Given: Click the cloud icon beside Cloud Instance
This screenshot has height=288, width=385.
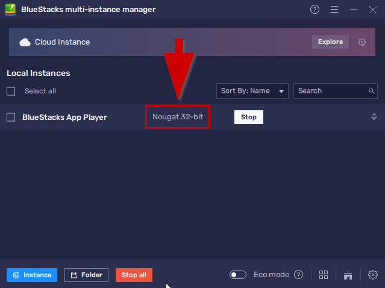Looking at the screenshot, I should [x=25, y=42].
